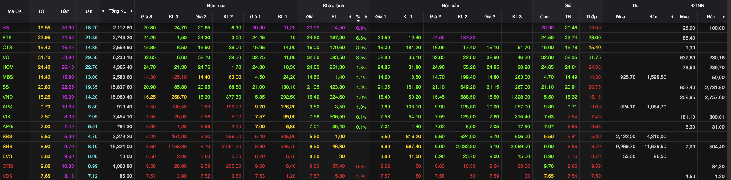Click SHS surplus sell value 11,639,50
The image size is (731, 180).
[655, 147]
